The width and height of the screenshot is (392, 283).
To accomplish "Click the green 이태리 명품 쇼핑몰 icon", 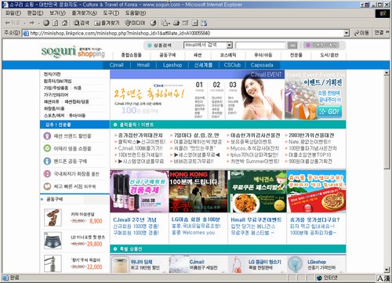I will coord(47,148).
